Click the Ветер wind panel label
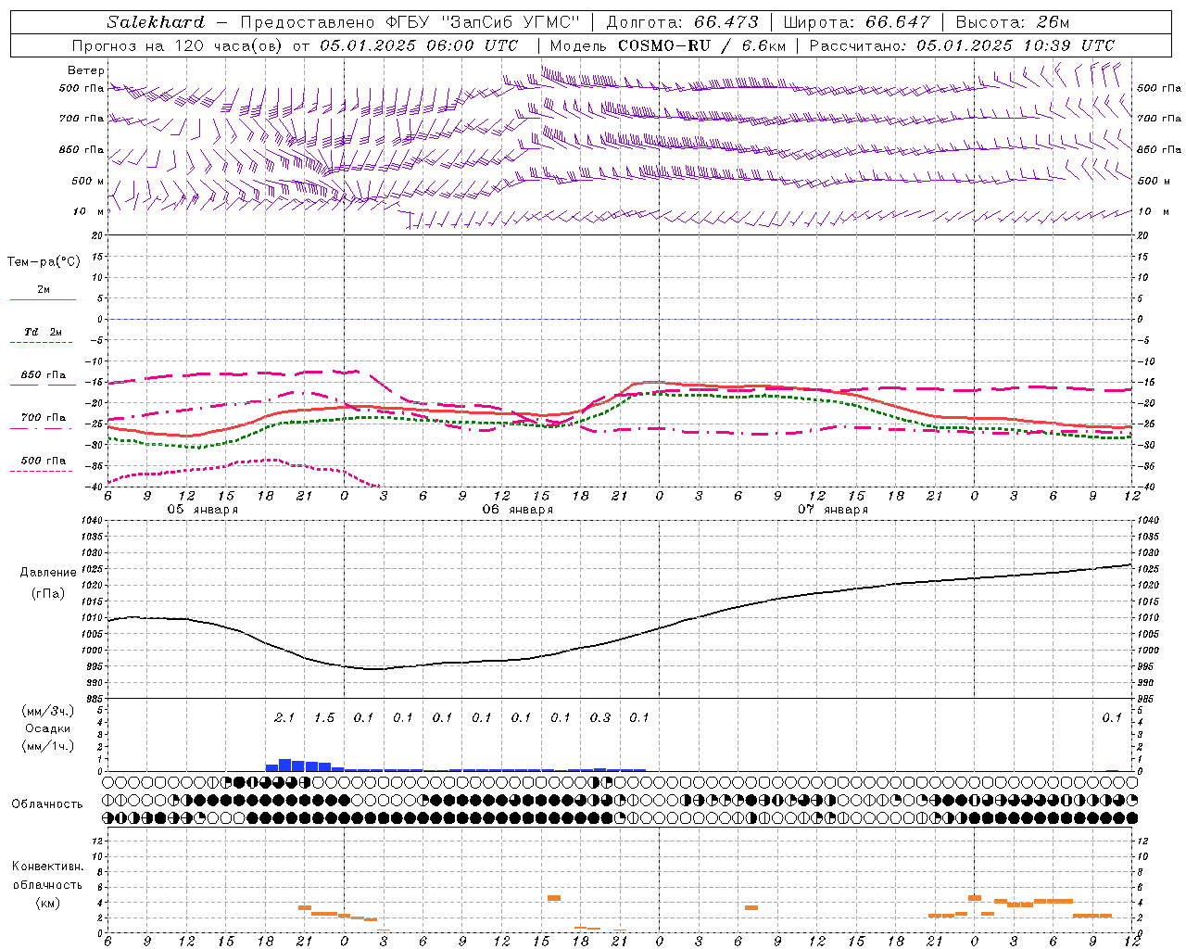Viewport: 1186px width, 949px height. tap(86, 70)
